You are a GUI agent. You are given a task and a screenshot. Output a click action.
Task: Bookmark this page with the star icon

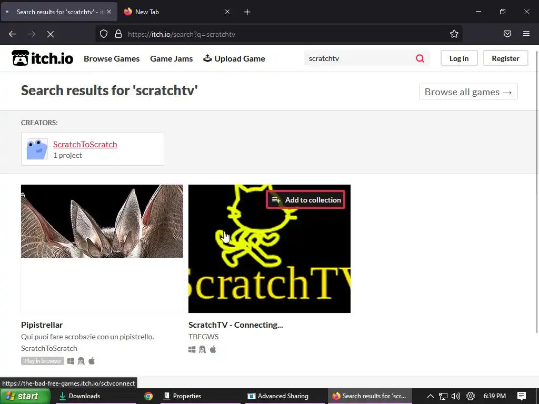point(454,34)
